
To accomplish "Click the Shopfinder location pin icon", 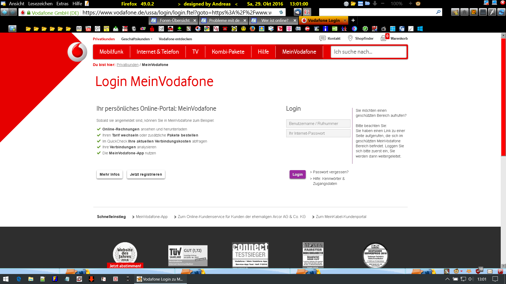I will [350, 38].
